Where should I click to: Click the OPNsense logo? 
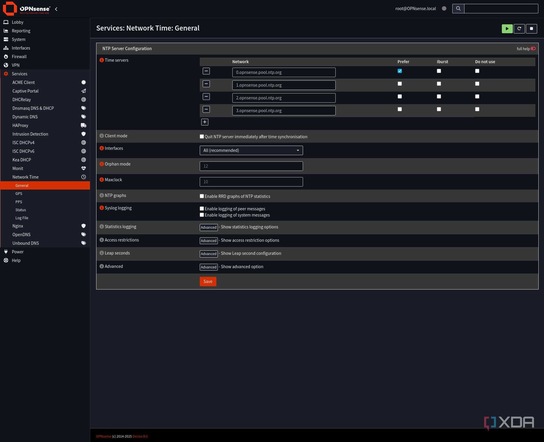[26, 9]
